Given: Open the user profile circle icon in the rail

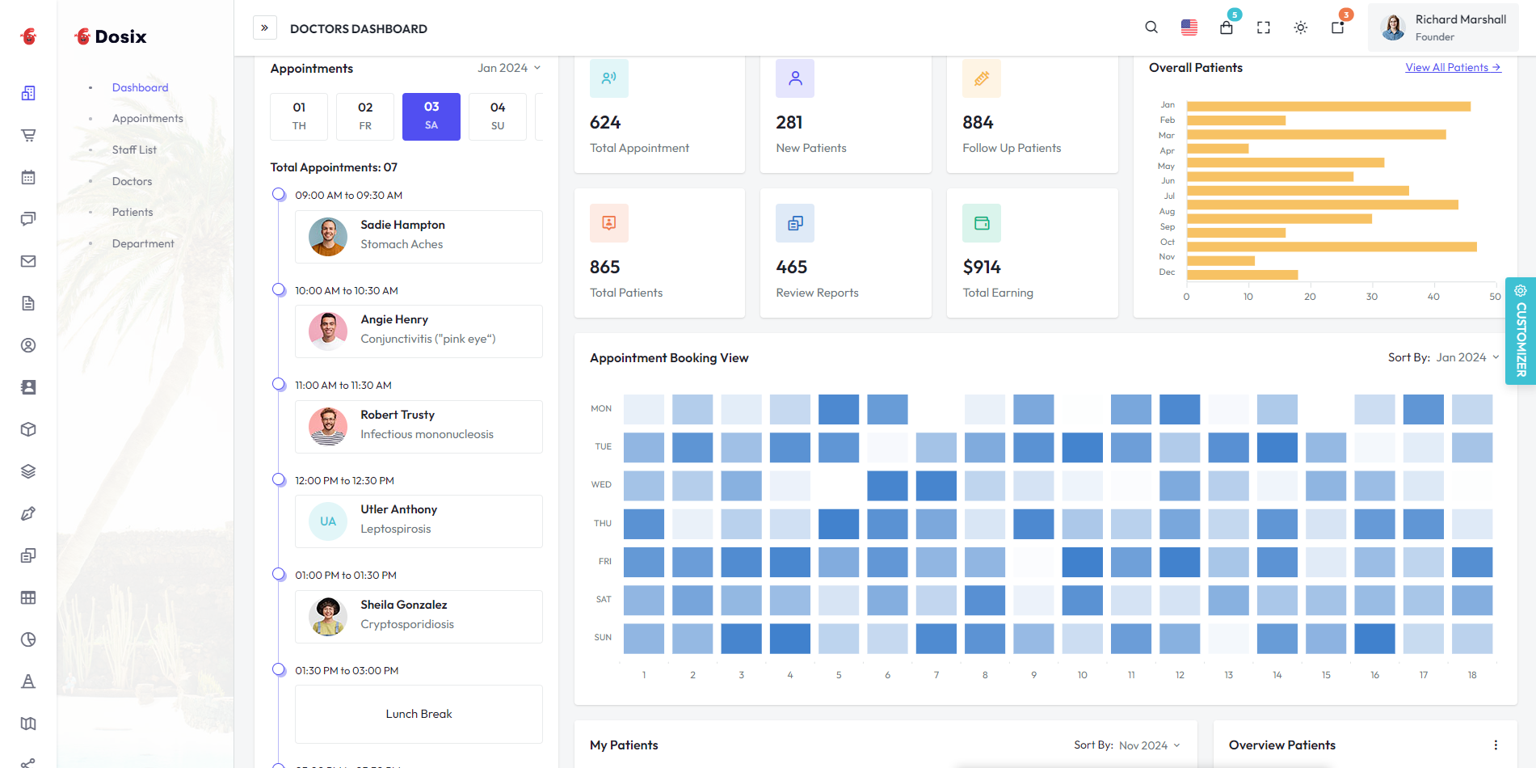Looking at the screenshot, I should [28, 345].
